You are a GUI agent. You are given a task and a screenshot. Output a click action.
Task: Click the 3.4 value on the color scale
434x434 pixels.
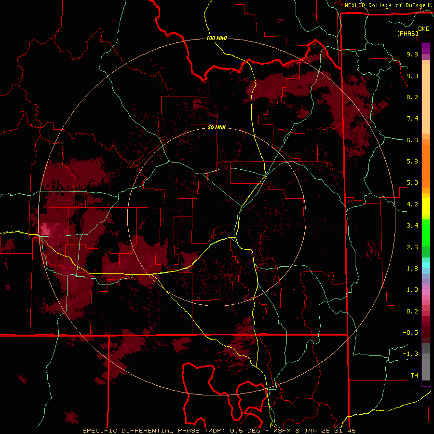(412, 226)
